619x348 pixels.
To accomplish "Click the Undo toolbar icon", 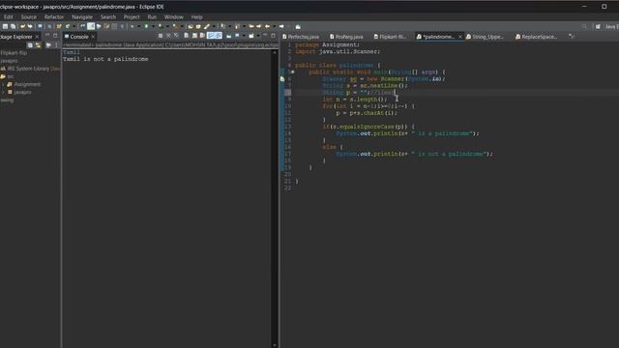I will [x=22, y=26].
